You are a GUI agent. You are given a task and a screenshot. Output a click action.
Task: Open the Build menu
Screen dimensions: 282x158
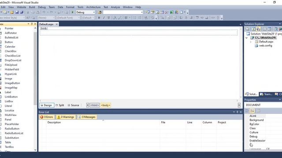click(32, 7)
